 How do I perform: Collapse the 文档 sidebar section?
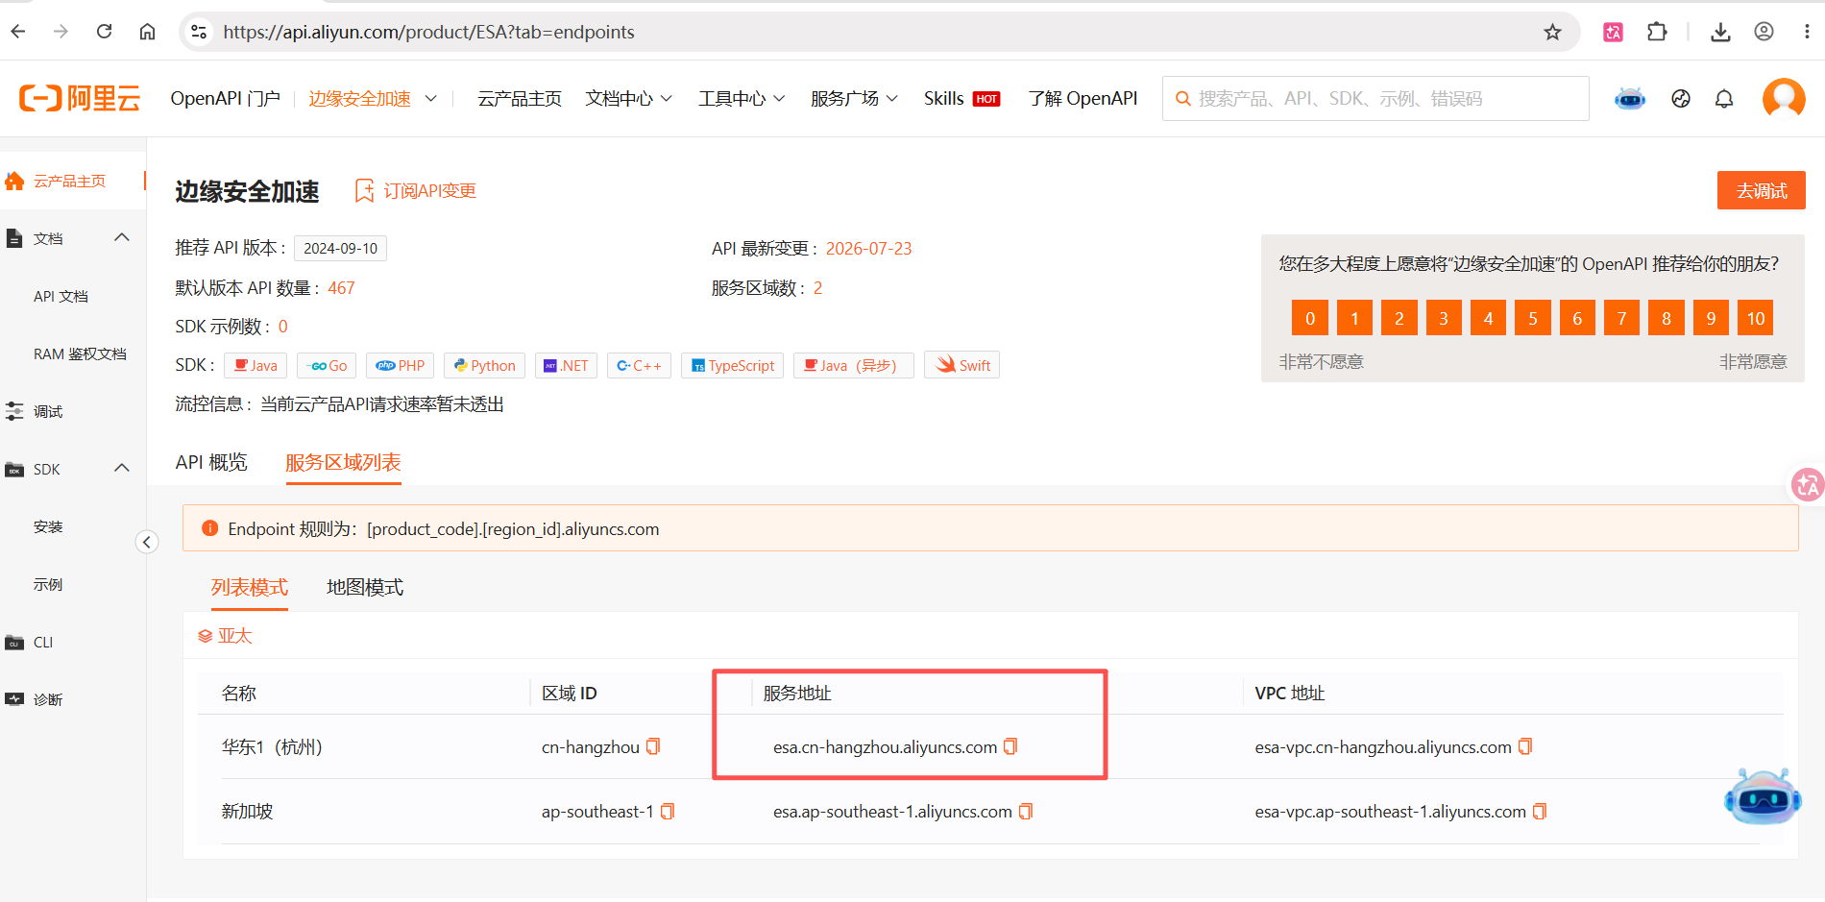tap(122, 237)
